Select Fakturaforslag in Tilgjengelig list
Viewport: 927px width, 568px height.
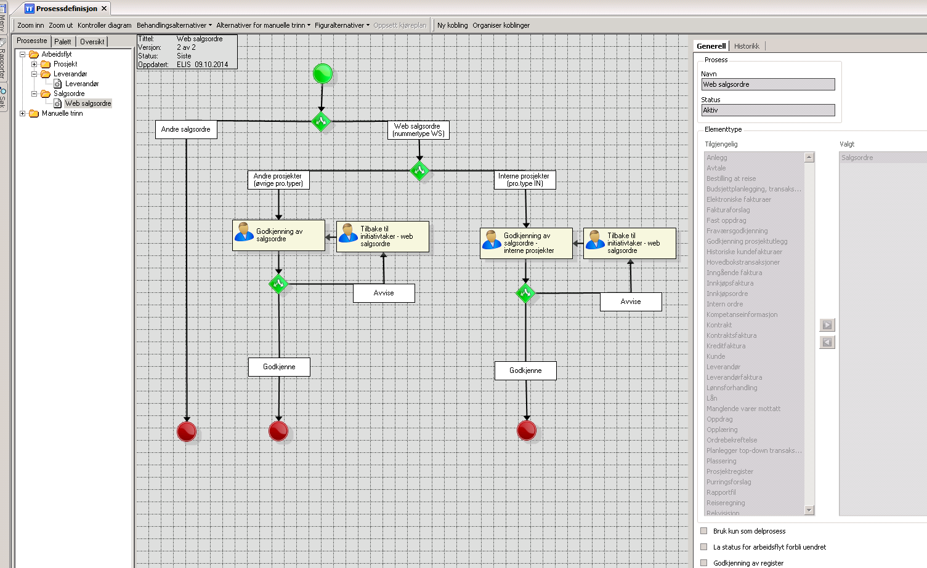click(728, 210)
